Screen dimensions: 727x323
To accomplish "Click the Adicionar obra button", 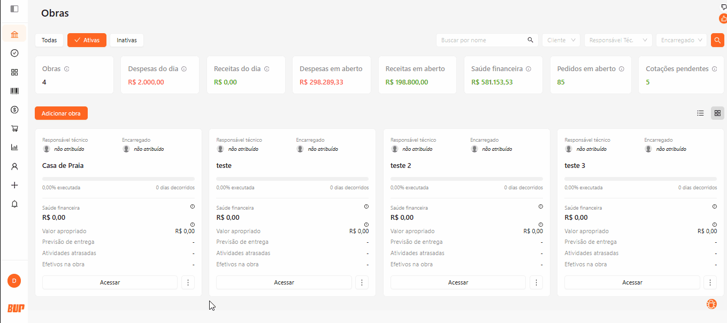I will (x=61, y=113).
